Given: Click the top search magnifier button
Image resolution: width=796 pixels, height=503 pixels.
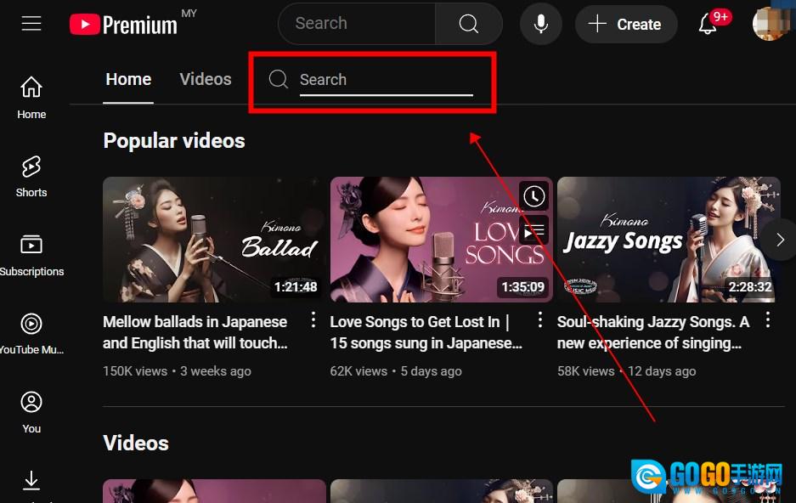Looking at the screenshot, I should pos(469,24).
